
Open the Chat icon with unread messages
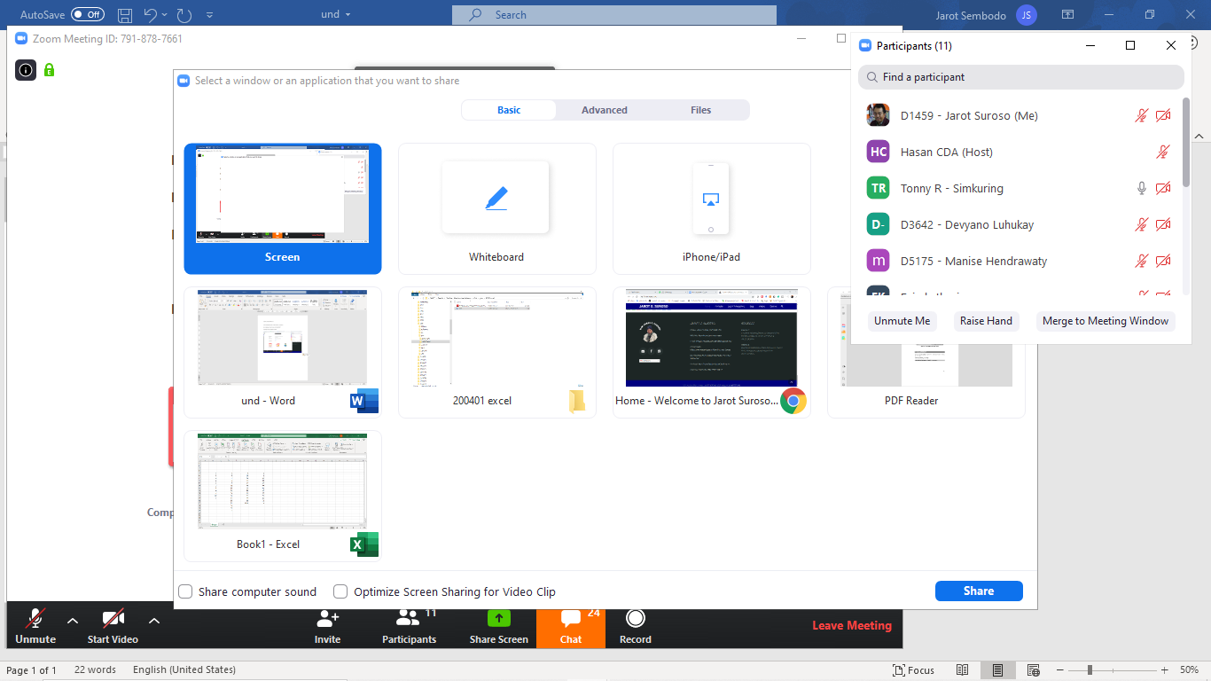(571, 619)
